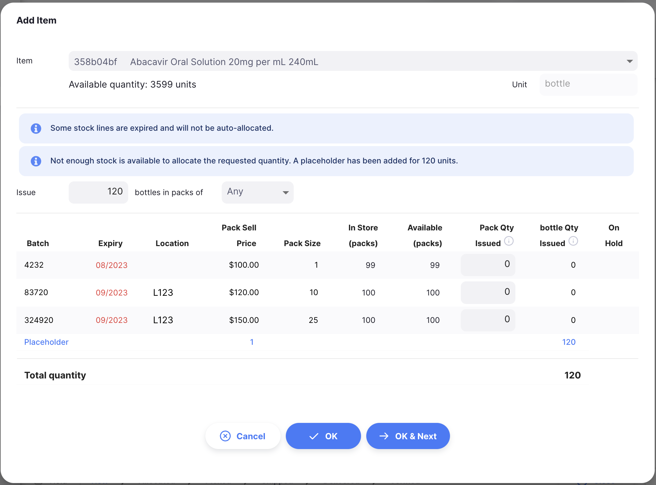Expand the Item selection dropdown arrow
This screenshot has height=485, width=656.
click(x=630, y=61)
